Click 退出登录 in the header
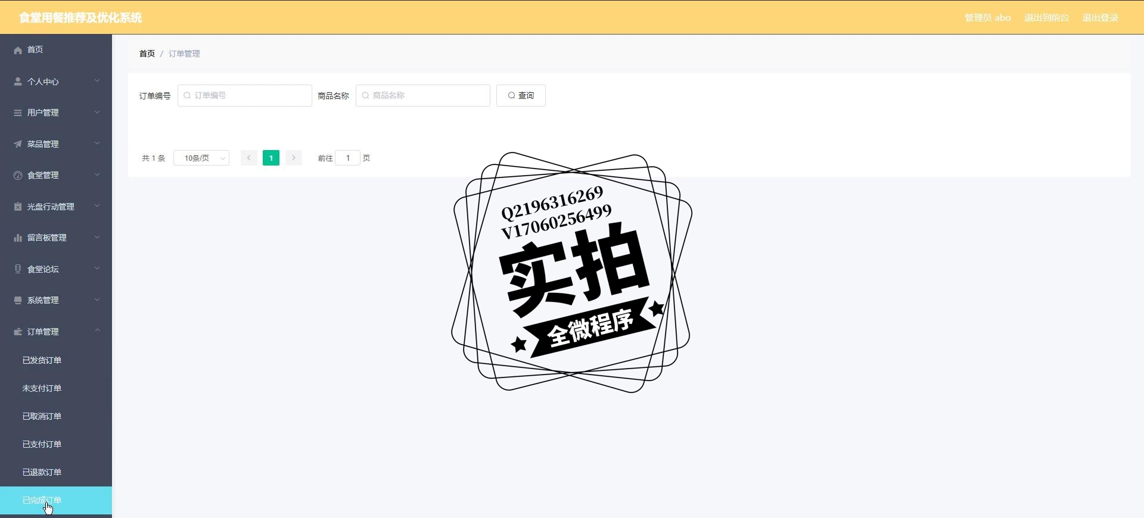The image size is (1144, 518). click(1100, 18)
